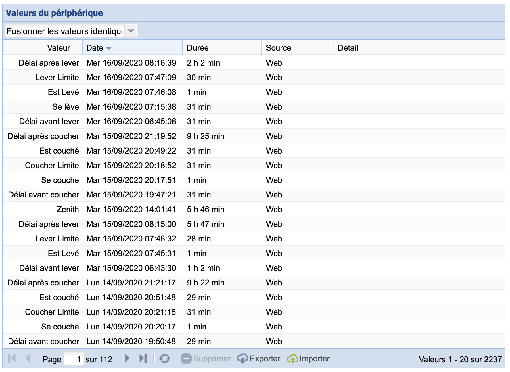Image resolution: width=510 pixels, height=372 pixels.
Task: Click the previous page arrow icon
Action: 28,358
